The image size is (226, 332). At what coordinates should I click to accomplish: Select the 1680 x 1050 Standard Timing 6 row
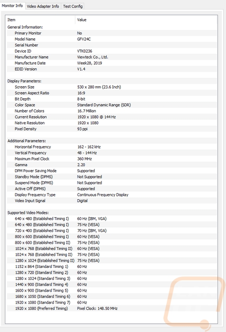tap(112, 296)
